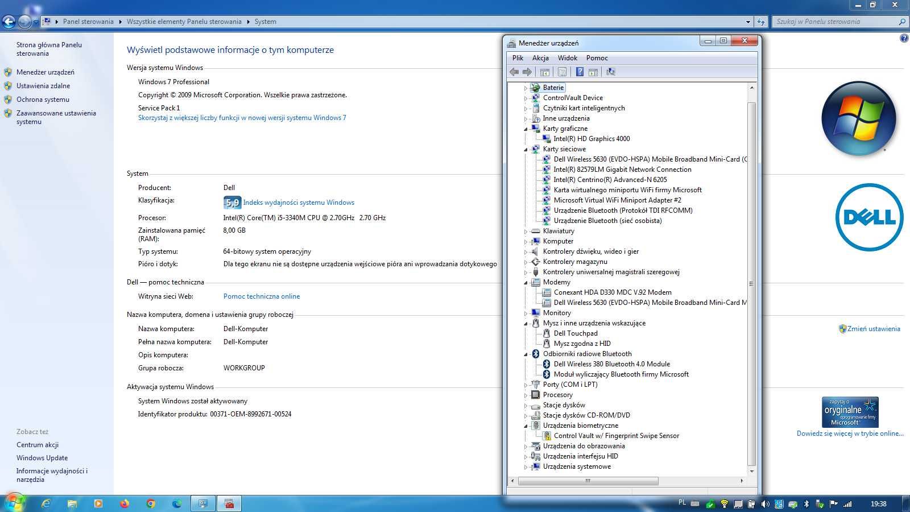The image size is (910, 512).
Task: Click Indeks wydajności systemu Windows link
Action: (299, 203)
